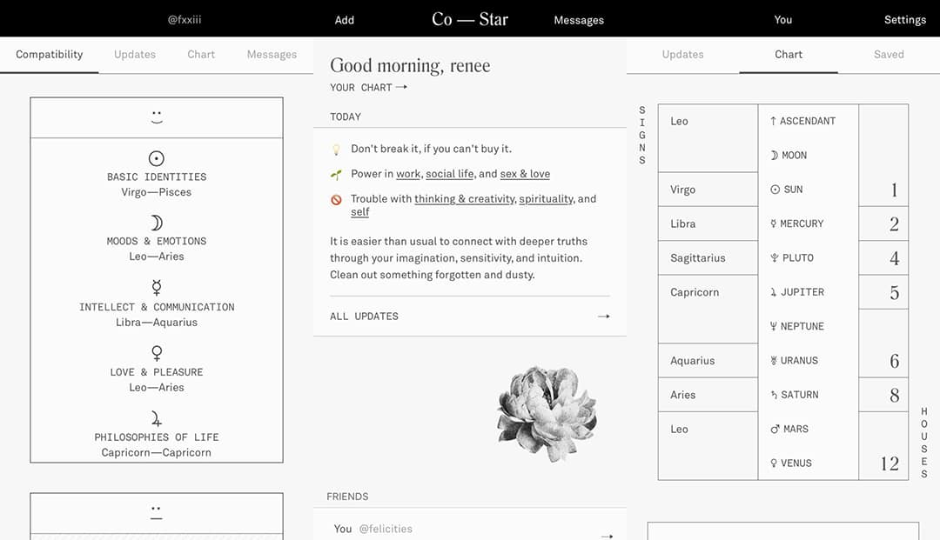
Task: Click the crescent moon Moods & Emotions icon
Action: (157, 223)
